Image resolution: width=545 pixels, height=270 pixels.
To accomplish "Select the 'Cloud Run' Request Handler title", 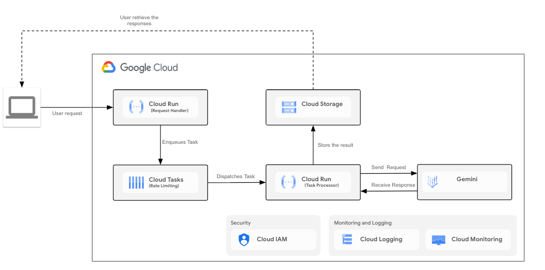I will 163,104.
